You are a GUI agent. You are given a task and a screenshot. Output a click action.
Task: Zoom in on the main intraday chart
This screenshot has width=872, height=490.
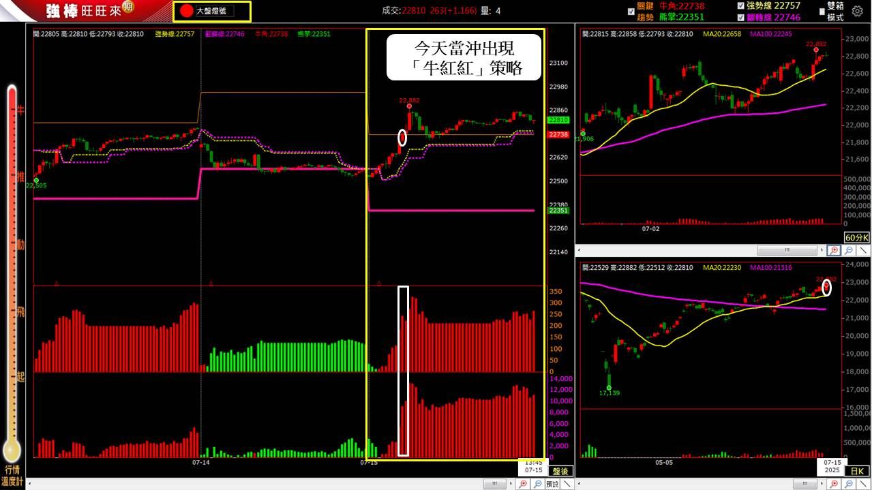(x=522, y=484)
